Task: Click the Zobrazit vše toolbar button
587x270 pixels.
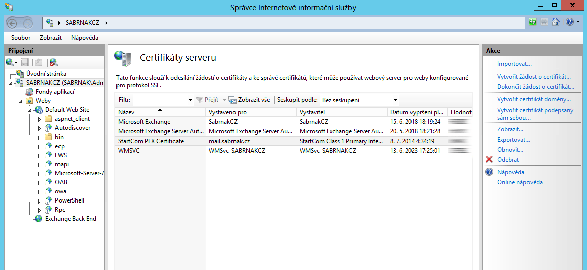Action: (249, 100)
